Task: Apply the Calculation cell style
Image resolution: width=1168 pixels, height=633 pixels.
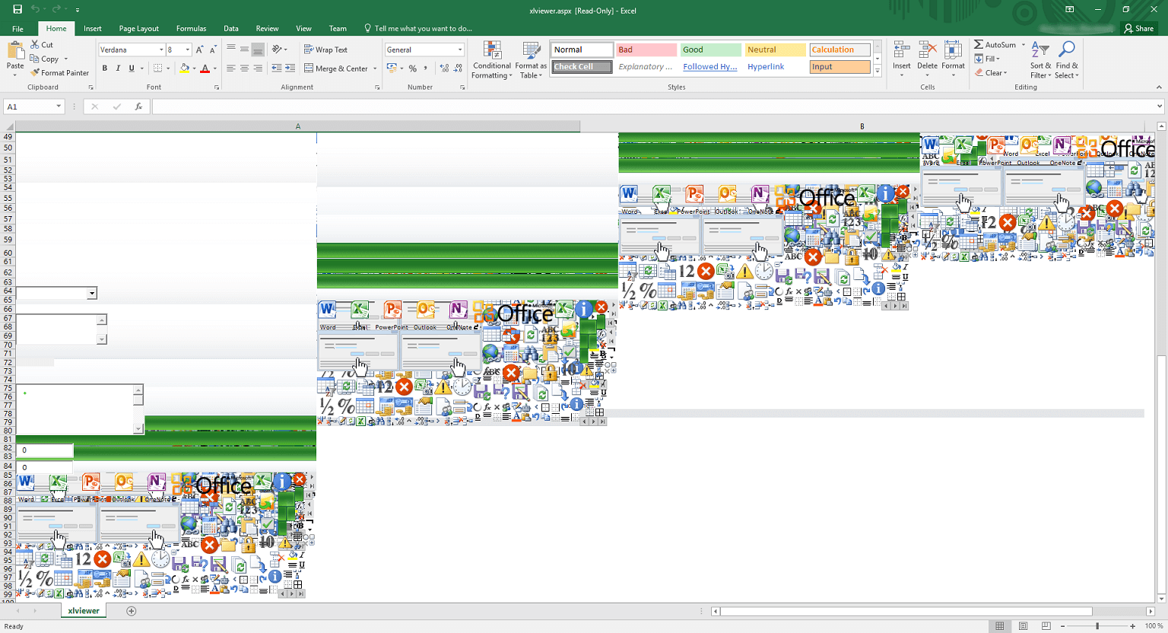Action: (x=839, y=49)
